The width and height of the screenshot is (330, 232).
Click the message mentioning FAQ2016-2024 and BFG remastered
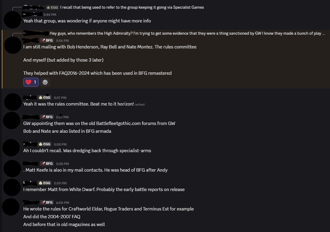[x=97, y=73]
